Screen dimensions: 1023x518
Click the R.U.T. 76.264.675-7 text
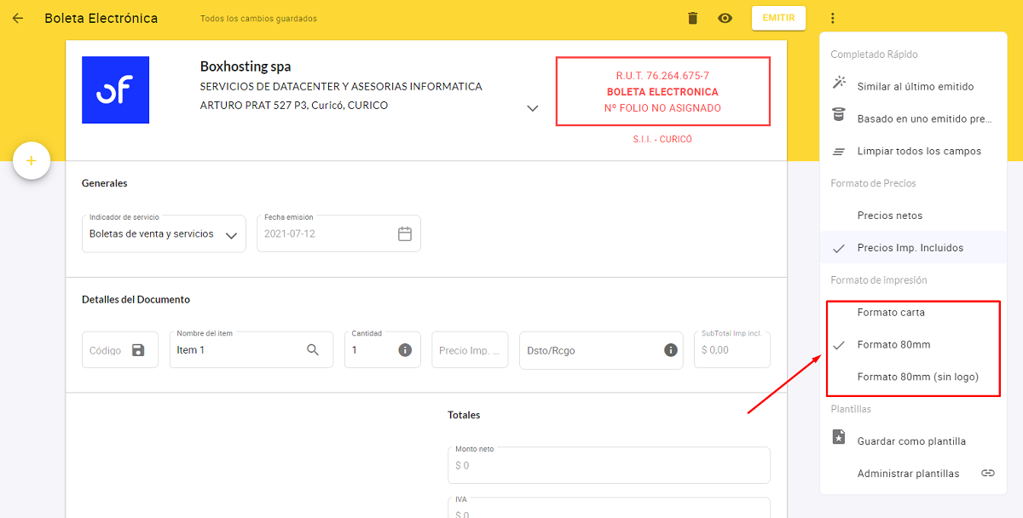663,76
